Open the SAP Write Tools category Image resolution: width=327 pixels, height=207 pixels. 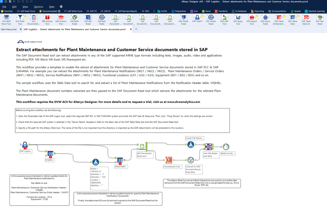(x=73, y=11)
